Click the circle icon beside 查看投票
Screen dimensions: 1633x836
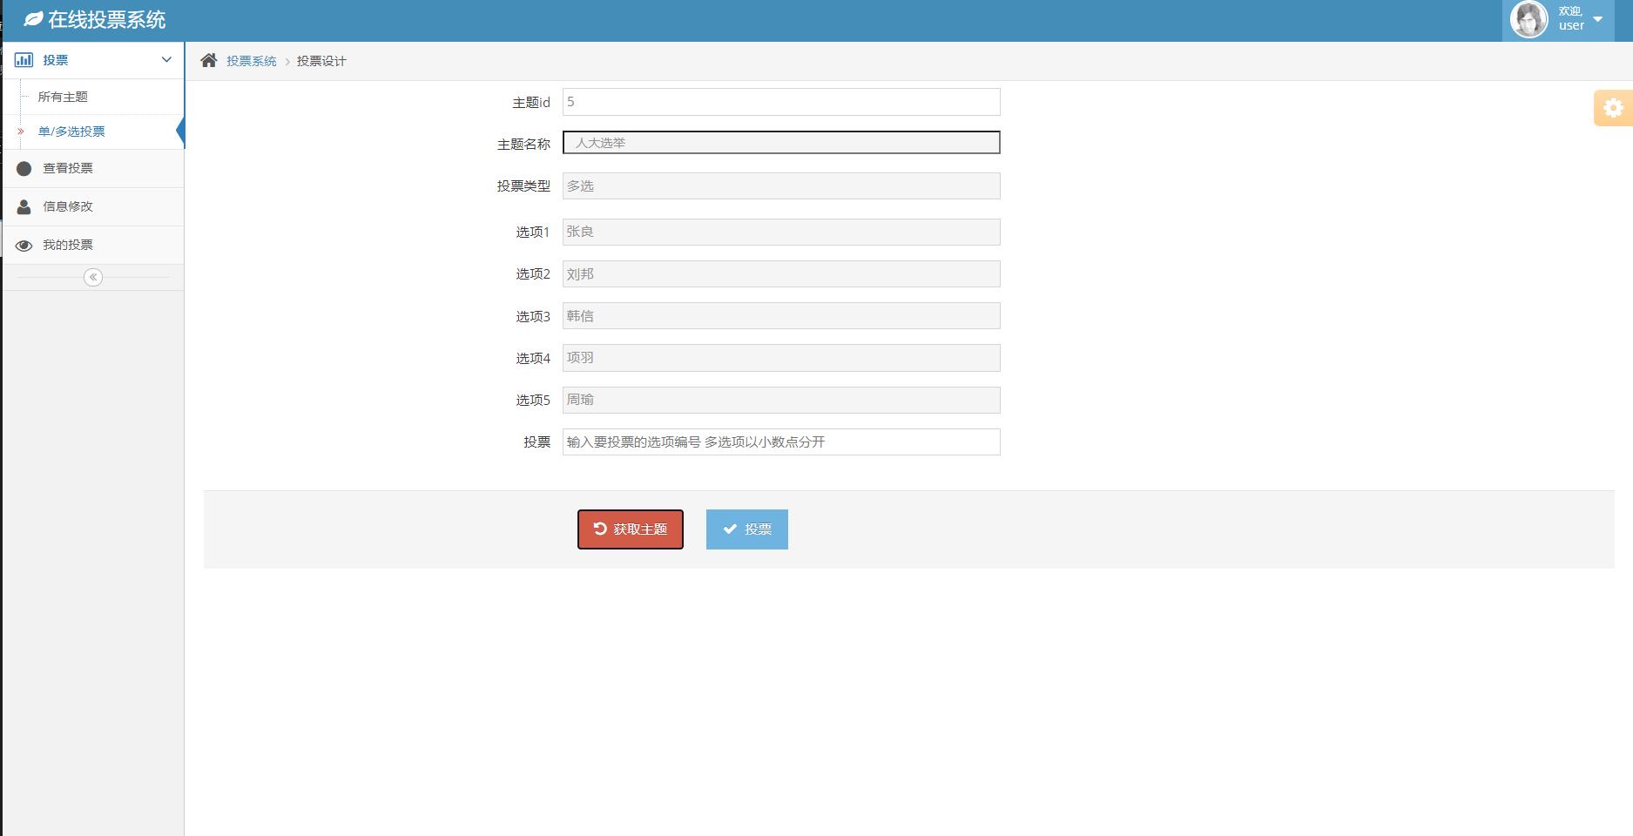click(x=24, y=168)
